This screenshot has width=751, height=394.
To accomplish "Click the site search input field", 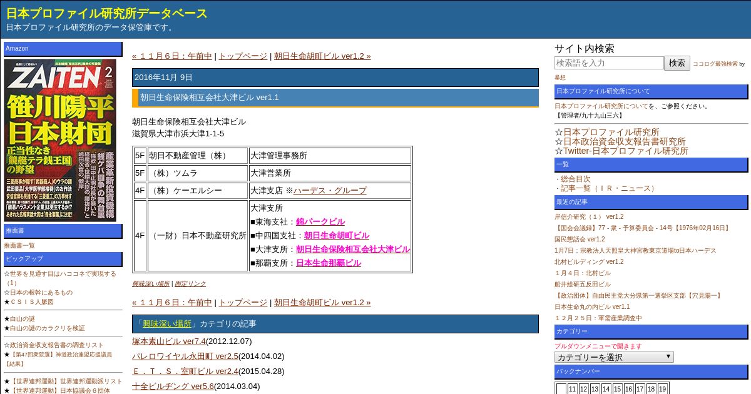I will point(609,63).
